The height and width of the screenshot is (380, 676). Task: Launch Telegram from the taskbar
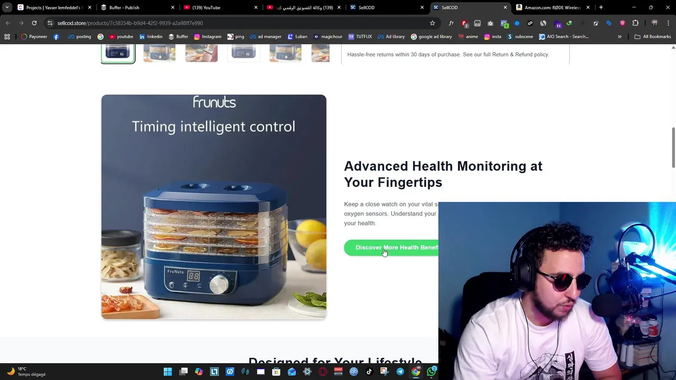coord(400,372)
